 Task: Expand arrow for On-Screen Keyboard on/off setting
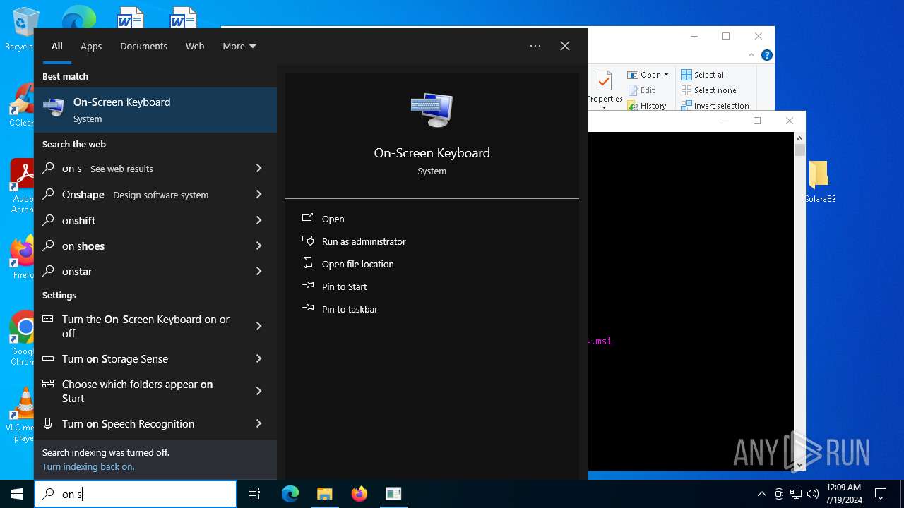(258, 326)
